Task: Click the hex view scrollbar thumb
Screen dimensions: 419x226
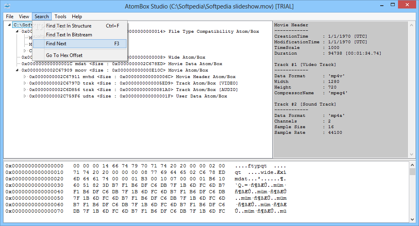Action: (412, 172)
